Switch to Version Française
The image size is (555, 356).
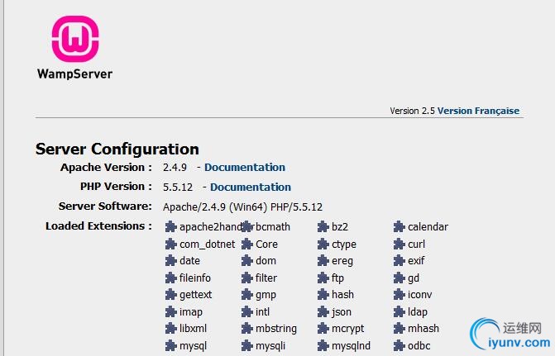[478, 111]
